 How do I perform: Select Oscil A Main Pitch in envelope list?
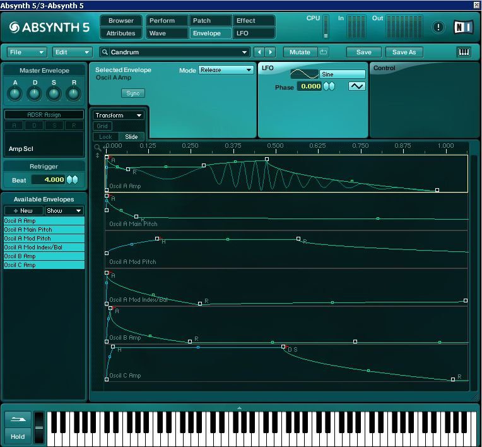44,230
